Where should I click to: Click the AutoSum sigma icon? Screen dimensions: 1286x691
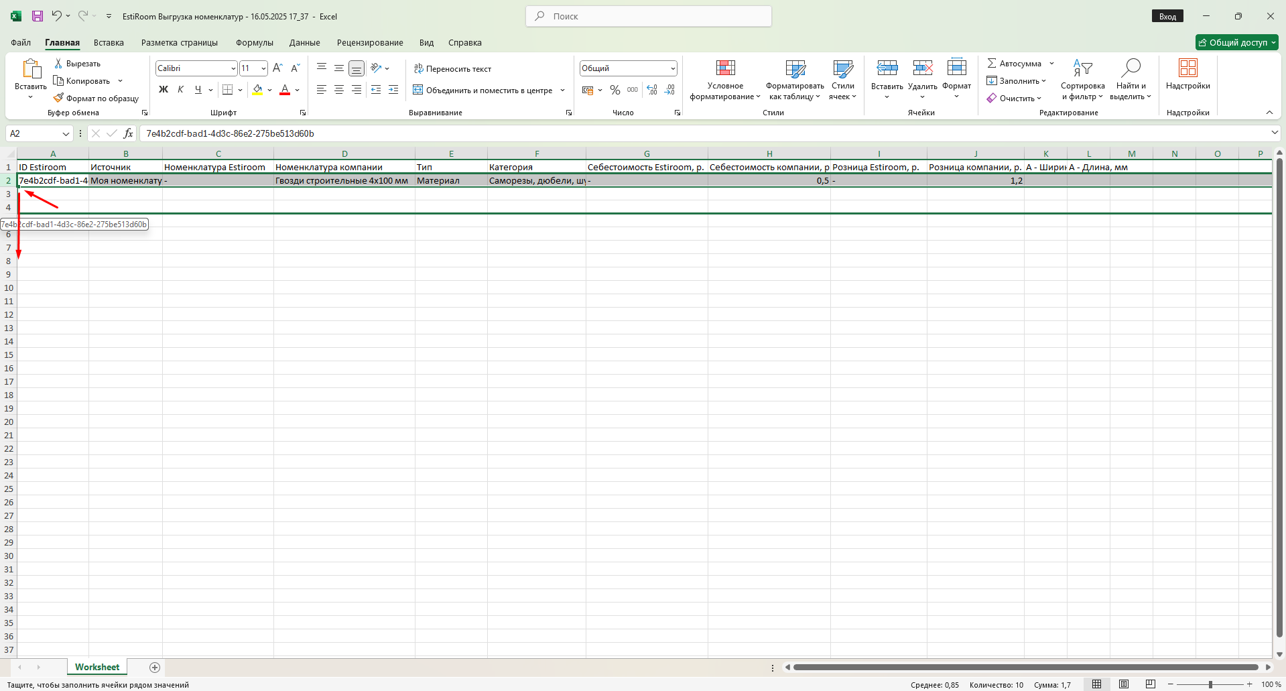point(992,63)
